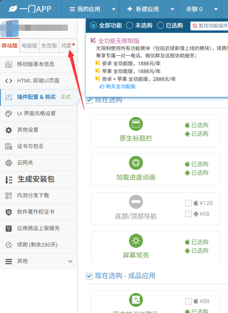This screenshot has width=228, height=313.
Task: Click the 原生标题栏 plugin icon
Action: 136,124
